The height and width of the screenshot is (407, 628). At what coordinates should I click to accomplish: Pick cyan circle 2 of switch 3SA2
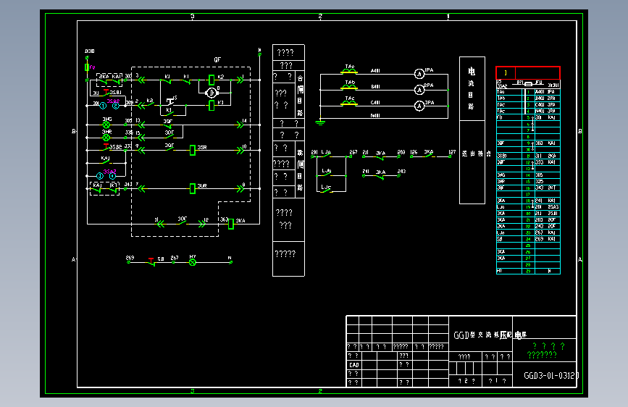pyautogui.click(x=116, y=106)
